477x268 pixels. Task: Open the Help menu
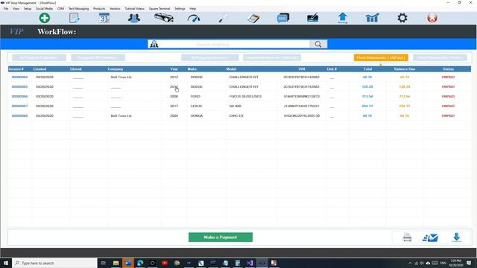[x=192, y=8]
